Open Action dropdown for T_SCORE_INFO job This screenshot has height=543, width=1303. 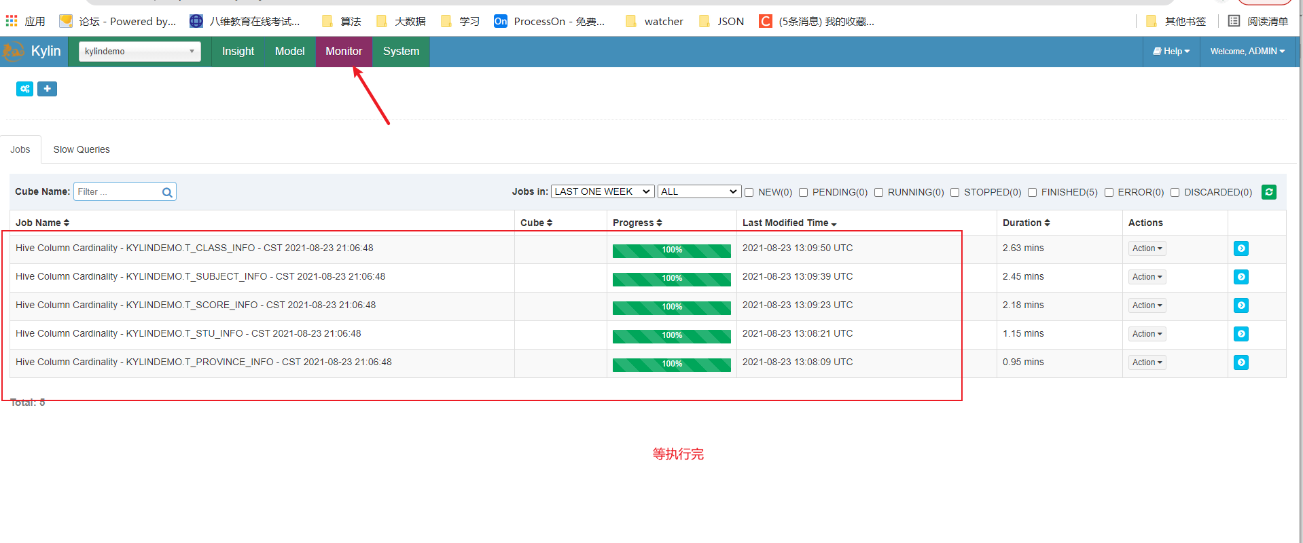1147,305
